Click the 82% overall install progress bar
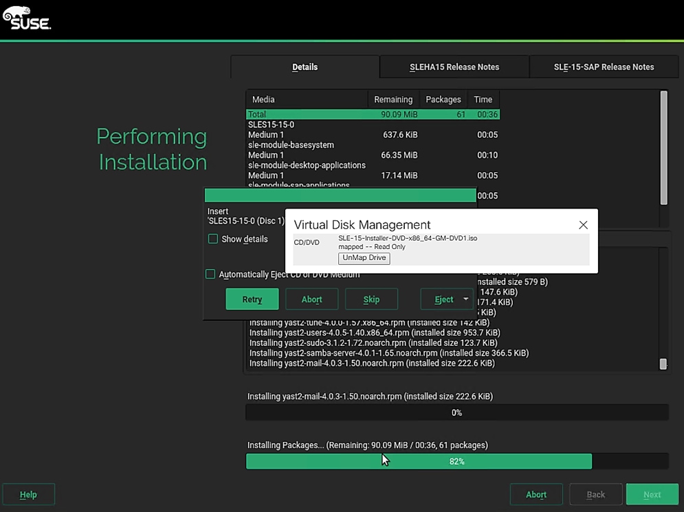 tap(456, 461)
